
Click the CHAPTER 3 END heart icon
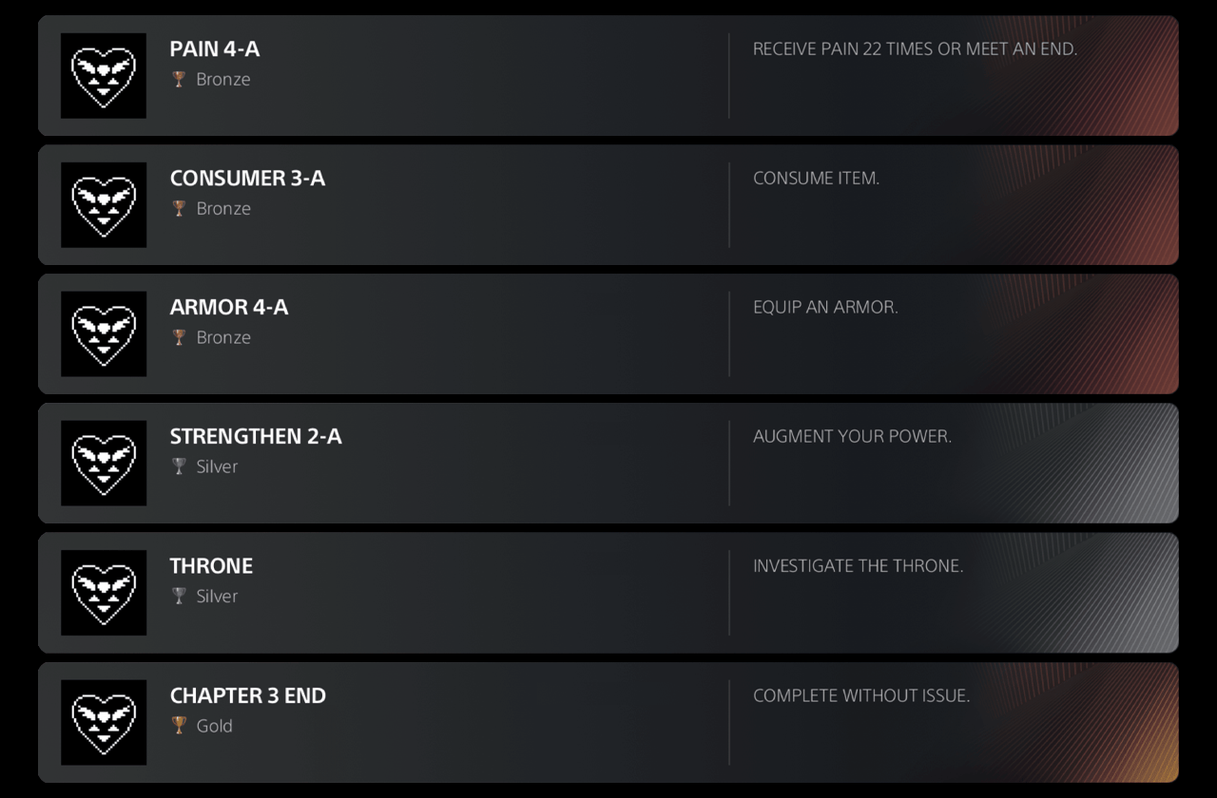tap(104, 722)
